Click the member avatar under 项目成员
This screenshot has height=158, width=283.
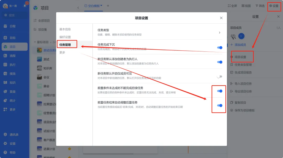(233, 36)
